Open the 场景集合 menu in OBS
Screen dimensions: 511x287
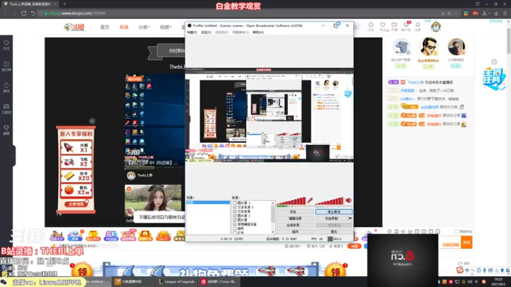pyautogui.click(x=241, y=33)
